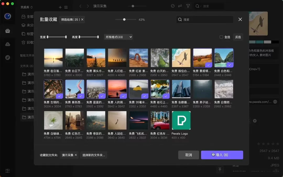Select the inbox/collect icon in left dock

point(8,31)
